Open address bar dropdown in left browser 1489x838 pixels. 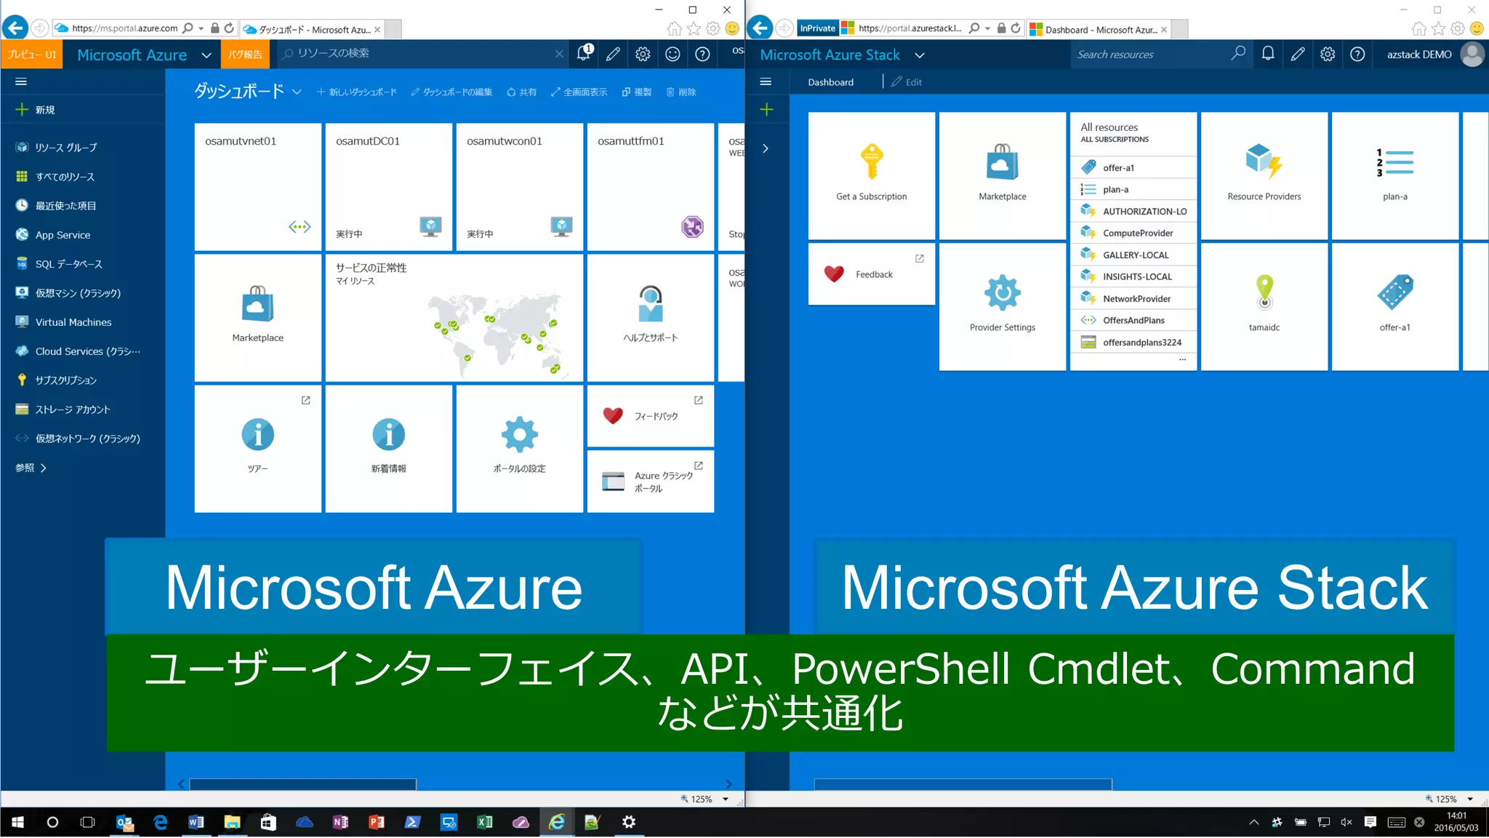point(201,28)
